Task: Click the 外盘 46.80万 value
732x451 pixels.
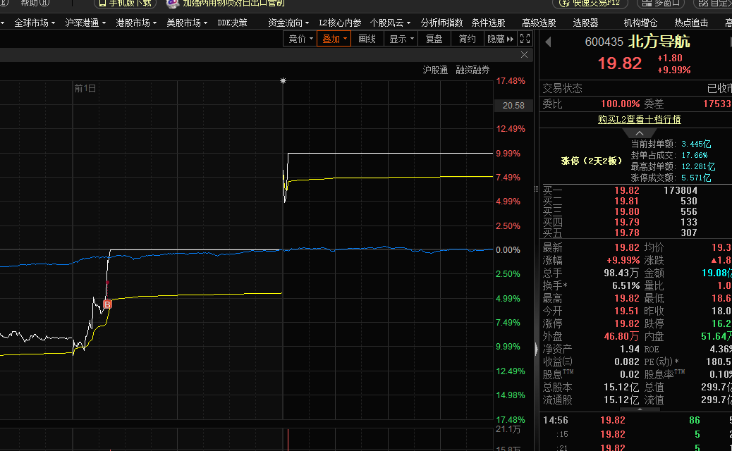Action: [x=621, y=336]
